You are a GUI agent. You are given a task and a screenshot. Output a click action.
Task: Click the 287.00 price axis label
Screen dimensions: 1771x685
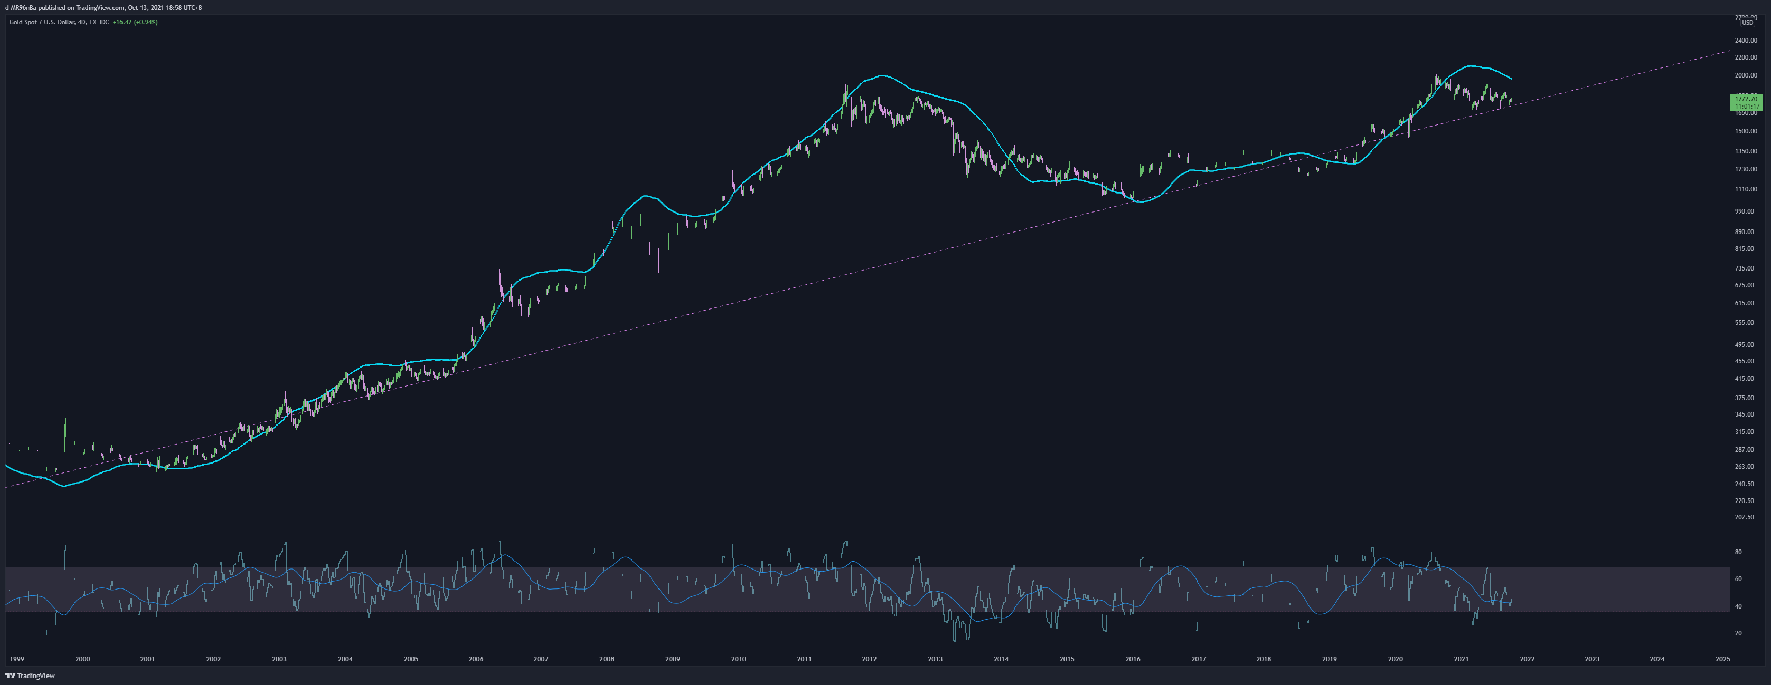[1745, 450]
